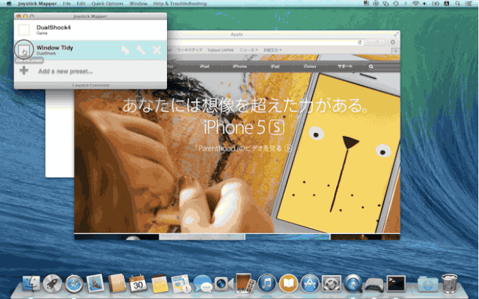Screen dimensions: 479x299
Task: Open the Window menu
Action: (138, 3)
